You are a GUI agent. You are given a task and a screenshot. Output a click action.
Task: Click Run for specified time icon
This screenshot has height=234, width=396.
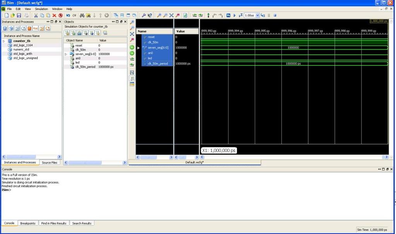coord(240,15)
